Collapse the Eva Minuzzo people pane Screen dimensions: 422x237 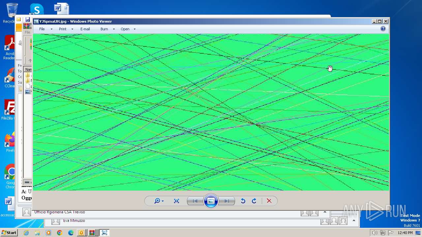tap(354, 221)
